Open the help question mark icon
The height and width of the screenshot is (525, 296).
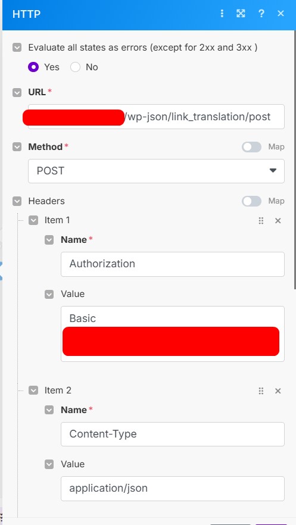261,13
